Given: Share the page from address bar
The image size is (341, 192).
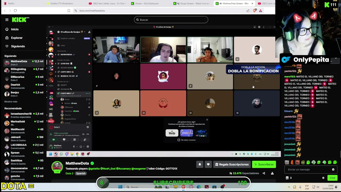Looking at the screenshot, I should coord(248,11).
